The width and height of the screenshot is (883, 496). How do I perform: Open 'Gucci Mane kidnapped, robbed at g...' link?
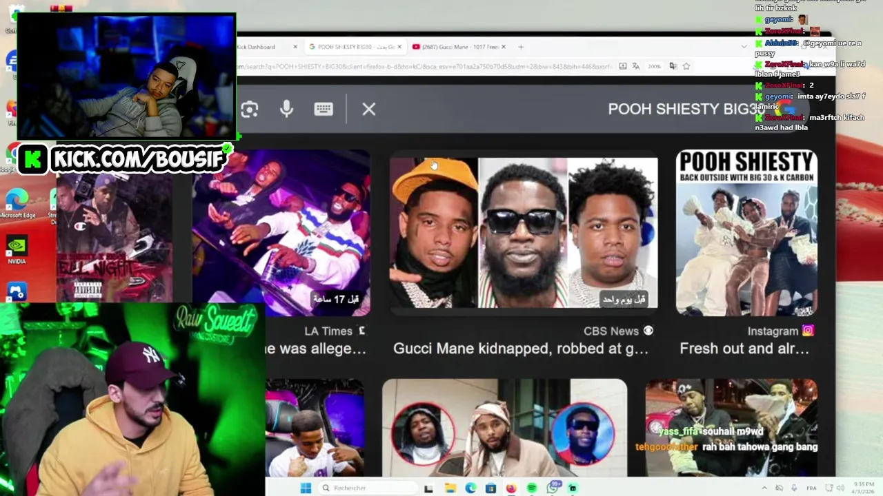click(521, 349)
